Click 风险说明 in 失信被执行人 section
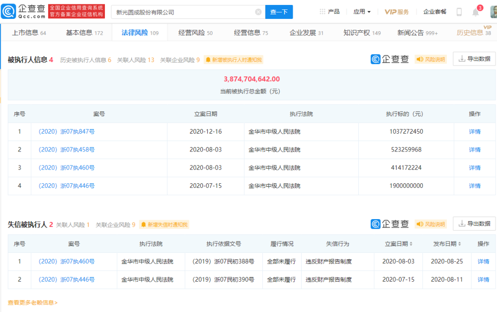Image resolution: width=497 pixels, height=312 pixels. (431, 224)
